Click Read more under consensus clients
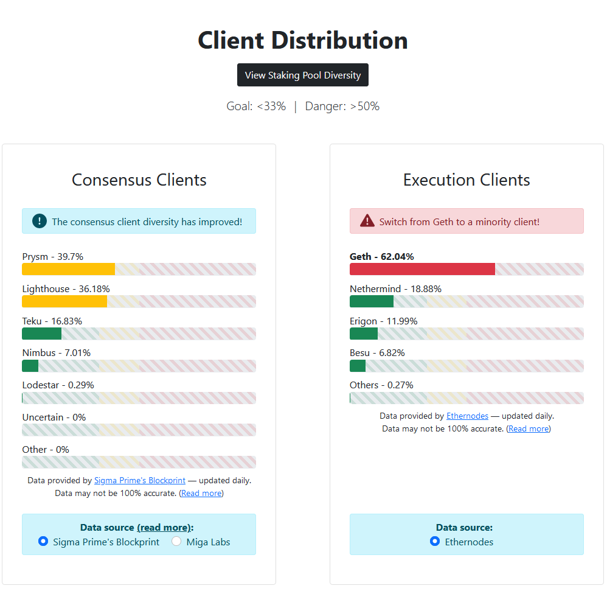The image size is (607, 594). (201, 493)
